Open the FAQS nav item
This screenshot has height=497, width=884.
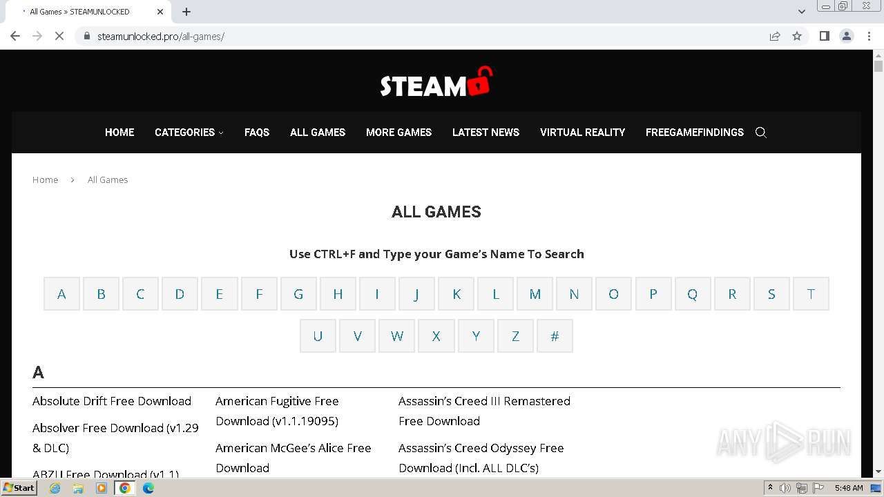[257, 133]
